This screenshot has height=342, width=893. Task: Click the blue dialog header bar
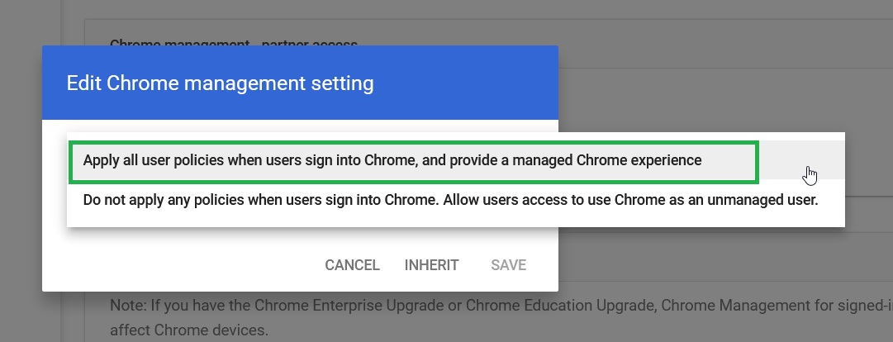[x=300, y=83]
